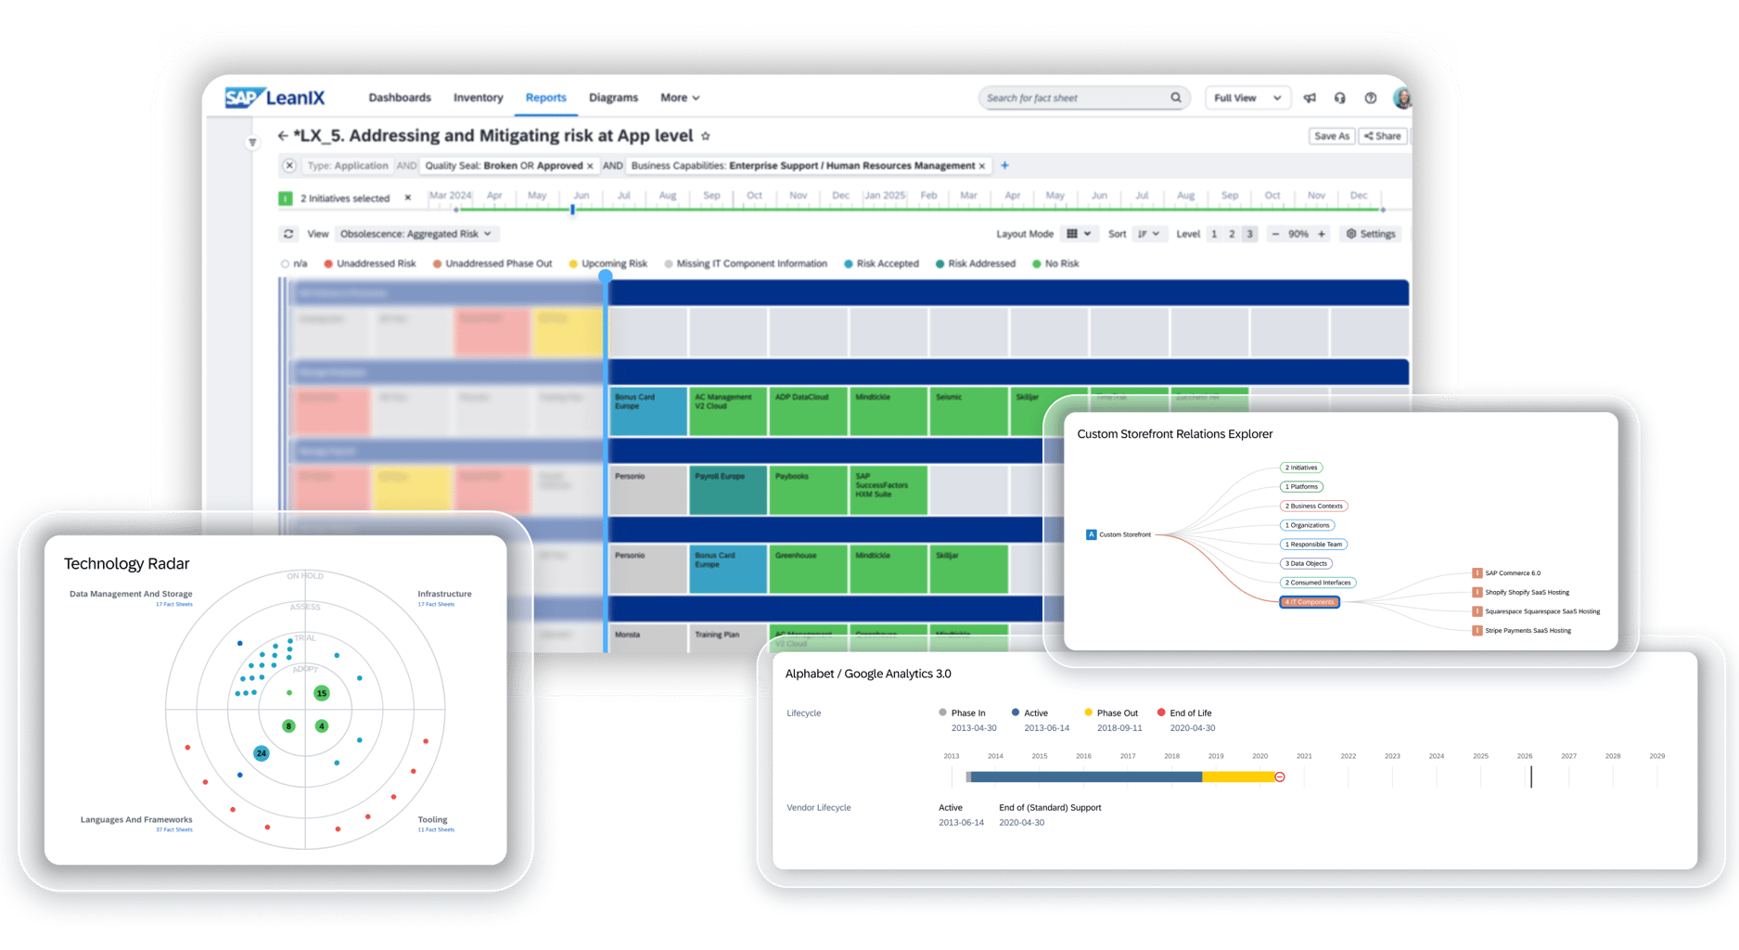Expand the 1 Organizations relation node
Viewport: 1739px width, 950px height.
[x=1307, y=525]
